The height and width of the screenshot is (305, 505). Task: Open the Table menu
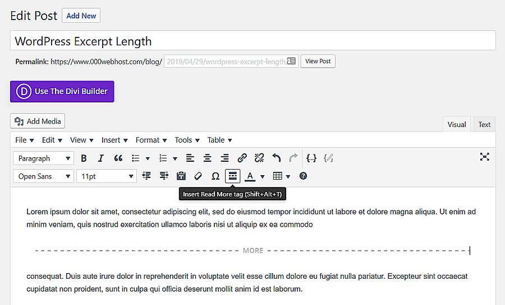[219, 140]
